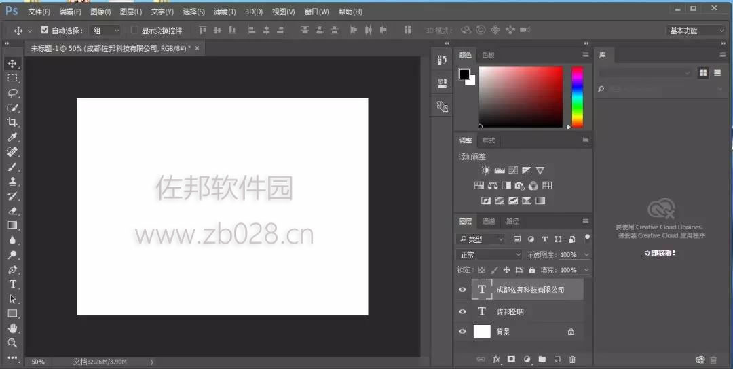Screen dimensions: 733x369
Task: Select the Zoom tool
Action: tap(13, 343)
